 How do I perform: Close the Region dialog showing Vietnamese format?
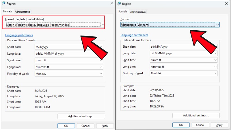click(x=226, y=3)
